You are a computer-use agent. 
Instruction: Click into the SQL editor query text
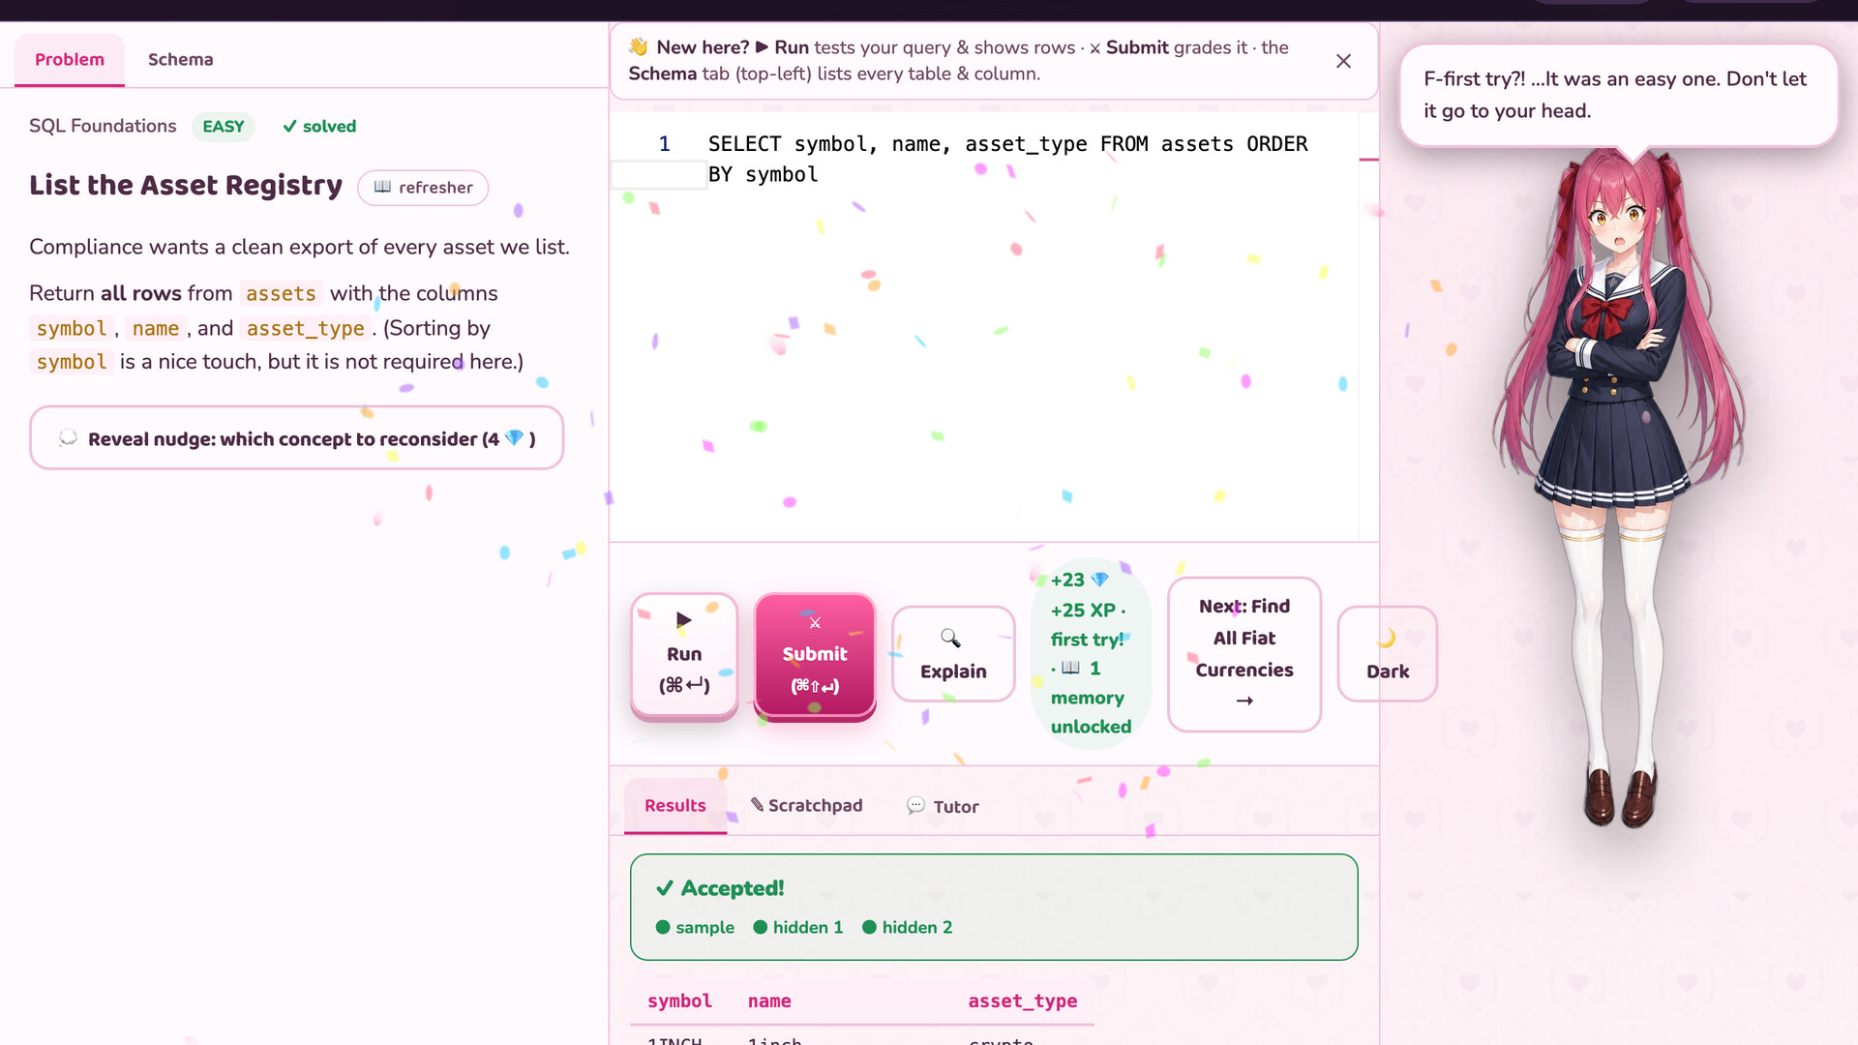1007,160
